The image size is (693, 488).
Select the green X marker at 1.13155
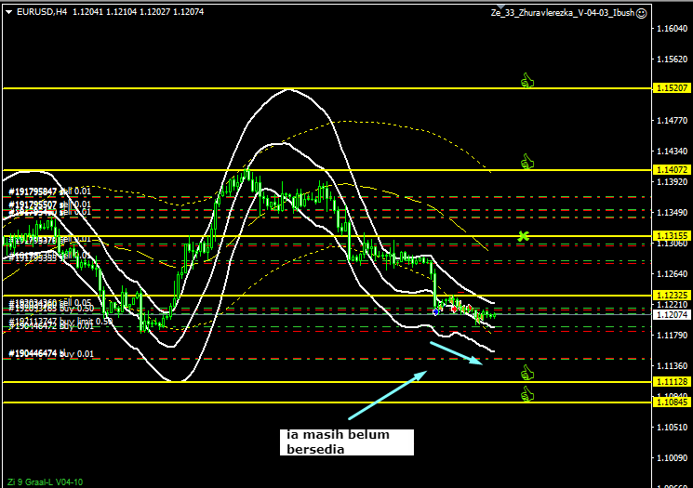(524, 236)
